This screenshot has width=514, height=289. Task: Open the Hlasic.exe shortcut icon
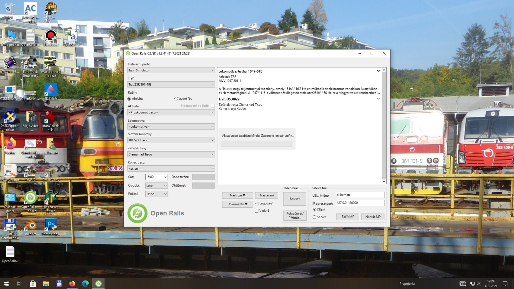pos(51,202)
